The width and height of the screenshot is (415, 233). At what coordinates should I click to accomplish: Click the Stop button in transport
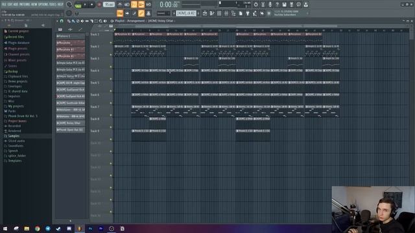coord(92,5)
